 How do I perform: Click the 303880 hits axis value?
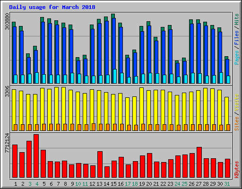[x=7, y=21]
